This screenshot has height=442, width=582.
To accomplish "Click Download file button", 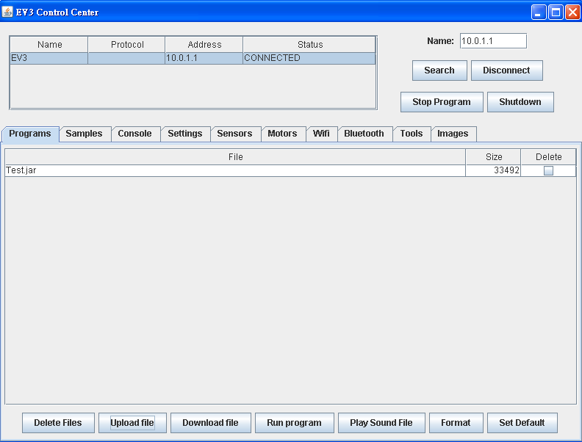I will (x=210, y=423).
